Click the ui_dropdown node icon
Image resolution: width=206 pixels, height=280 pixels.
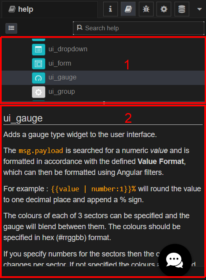tap(39, 50)
